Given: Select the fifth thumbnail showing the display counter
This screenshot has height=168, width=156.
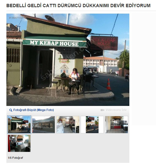Looking at the screenshot, I should pyautogui.click(x=116, y=125).
